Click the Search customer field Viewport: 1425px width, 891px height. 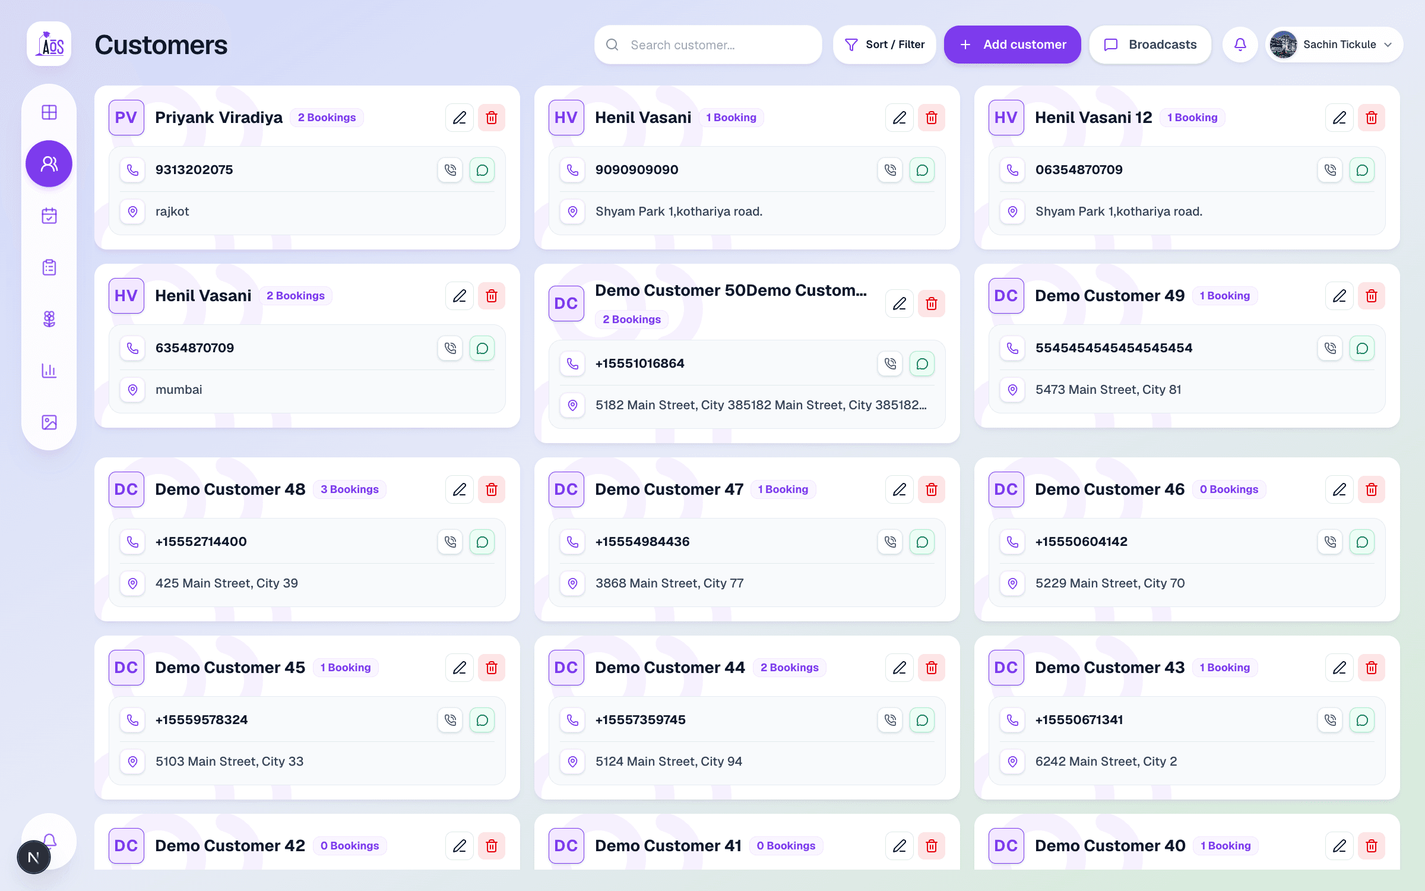click(708, 45)
